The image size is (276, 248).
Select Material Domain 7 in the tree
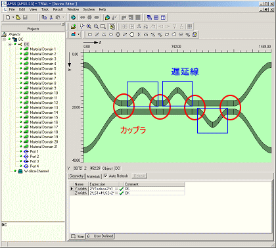(43, 78)
